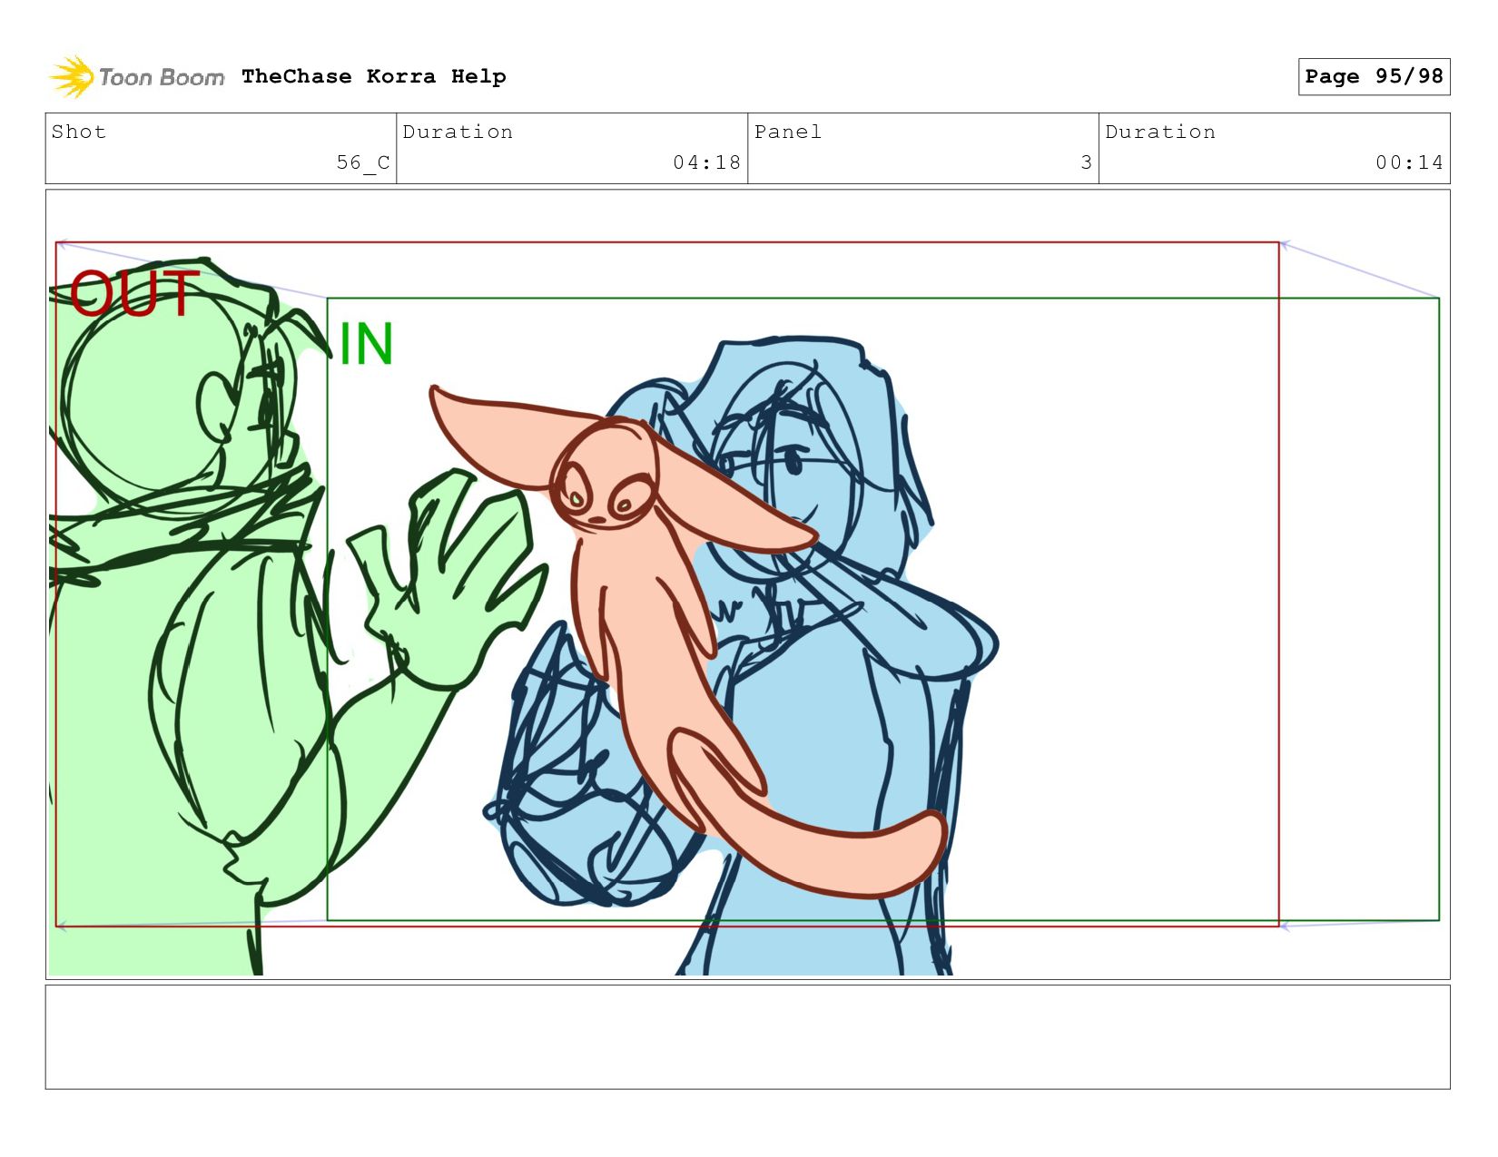
Task: Click the Toon Boom logo
Action: (x=137, y=77)
